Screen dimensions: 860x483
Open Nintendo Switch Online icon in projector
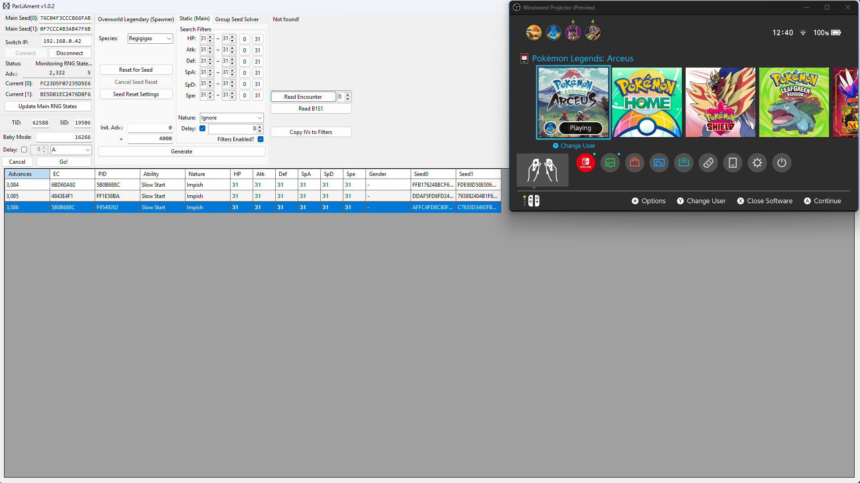tap(585, 163)
